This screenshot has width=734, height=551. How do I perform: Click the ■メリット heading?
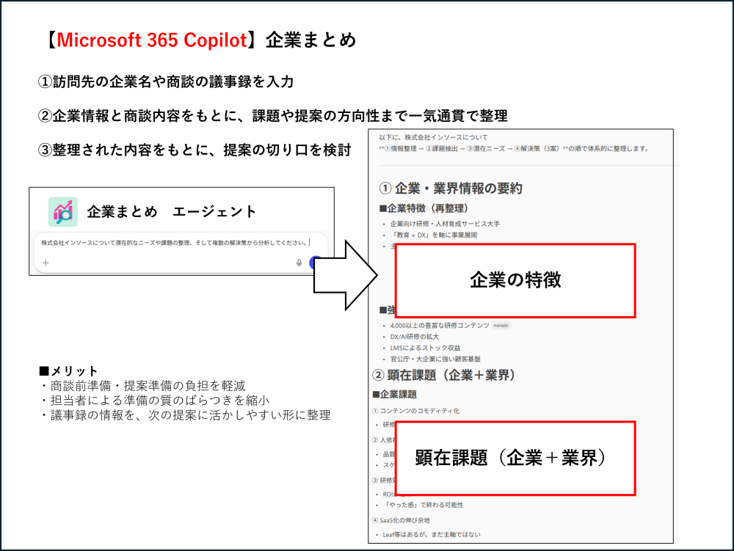pos(68,371)
